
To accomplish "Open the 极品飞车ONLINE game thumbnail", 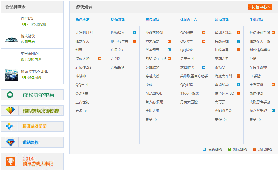I will (x=12, y=75).
